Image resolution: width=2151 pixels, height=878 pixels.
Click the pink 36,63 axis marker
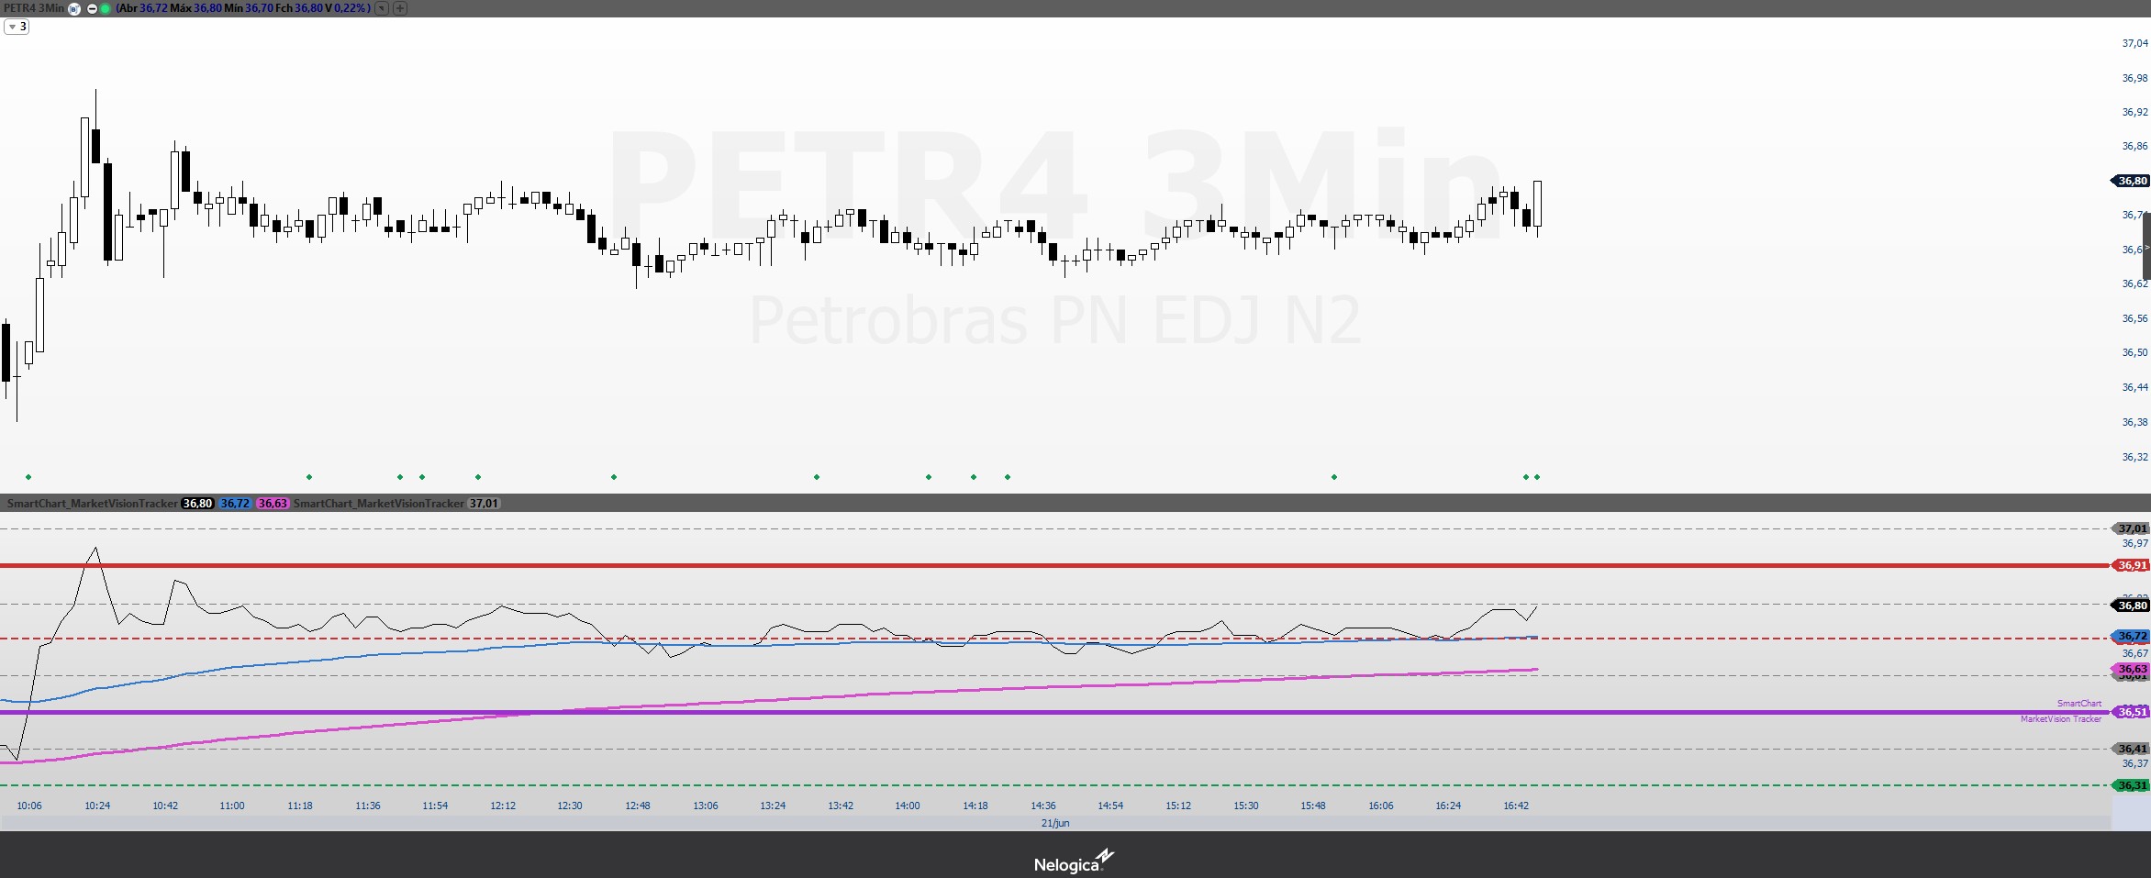[x=2131, y=669]
